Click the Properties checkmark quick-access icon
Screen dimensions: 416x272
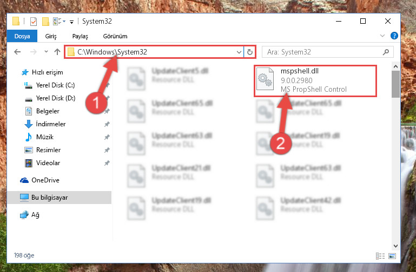(x=34, y=22)
